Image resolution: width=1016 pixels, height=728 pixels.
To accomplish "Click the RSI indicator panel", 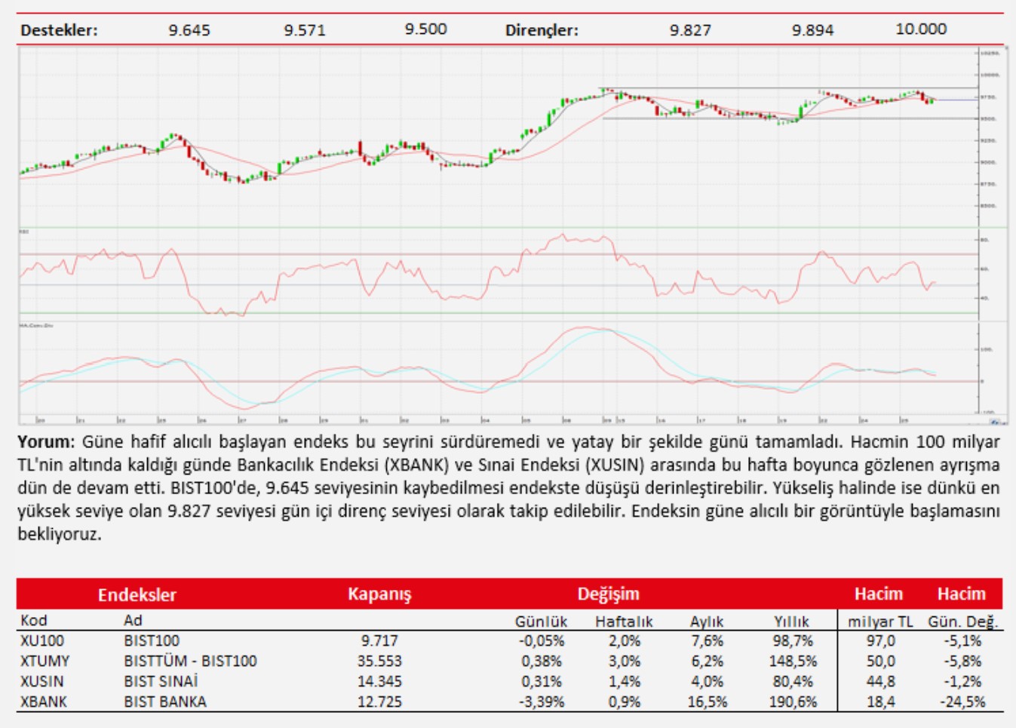I will click(499, 273).
